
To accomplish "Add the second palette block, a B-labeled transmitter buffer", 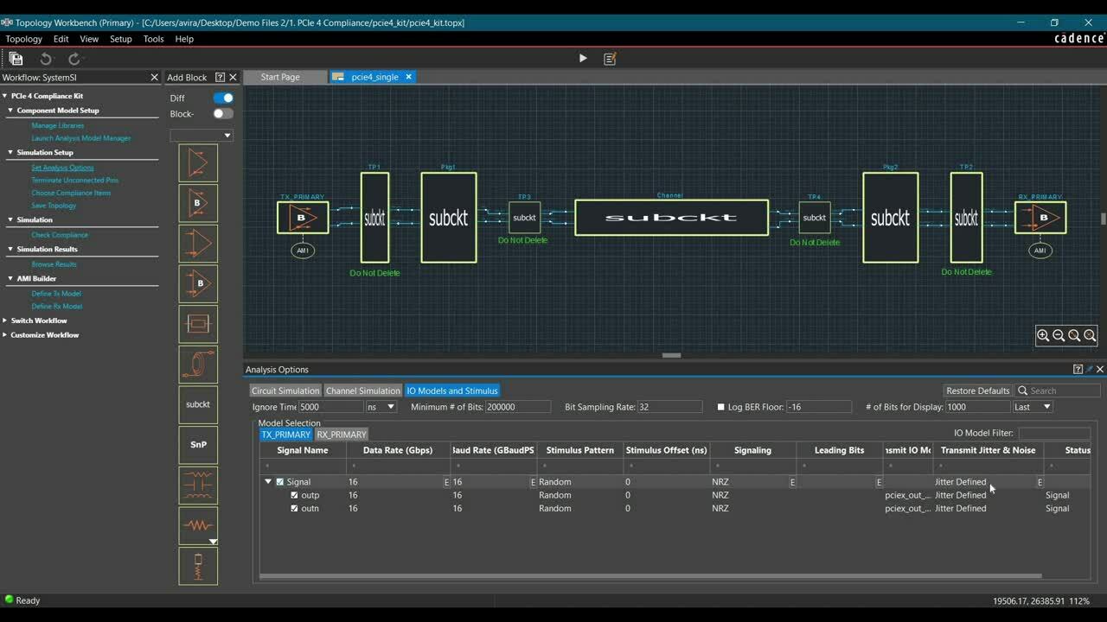I will [198, 203].
